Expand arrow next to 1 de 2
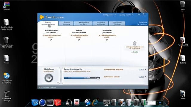Screen dimensions: 191x107 coord(146,77)
